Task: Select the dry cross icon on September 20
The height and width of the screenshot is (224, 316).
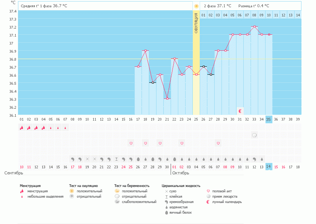Action: click(x=94, y=159)
